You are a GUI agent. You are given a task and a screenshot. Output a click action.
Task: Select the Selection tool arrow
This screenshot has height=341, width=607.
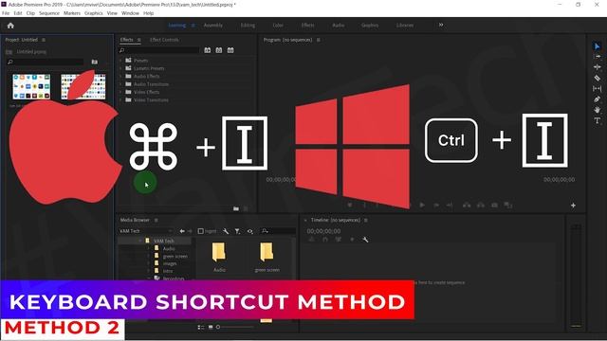coord(597,46)
